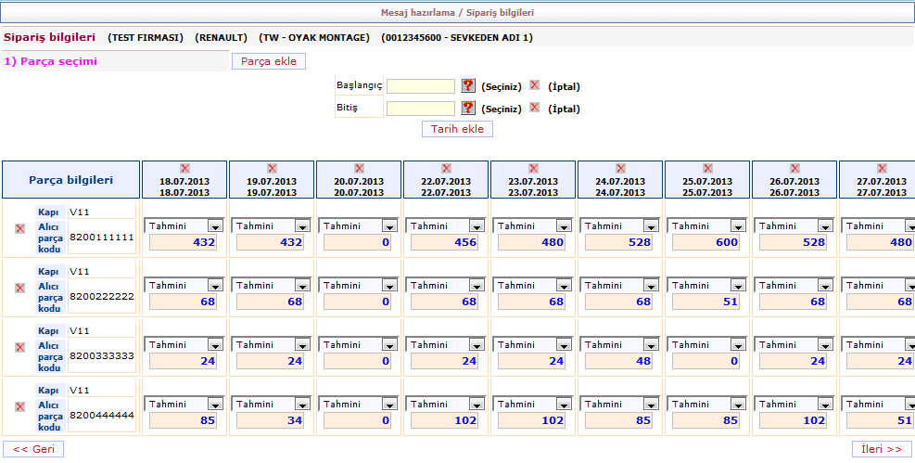Clear Bitiş date with İptal X icon
915x463 pixels.
pos(534,108)
